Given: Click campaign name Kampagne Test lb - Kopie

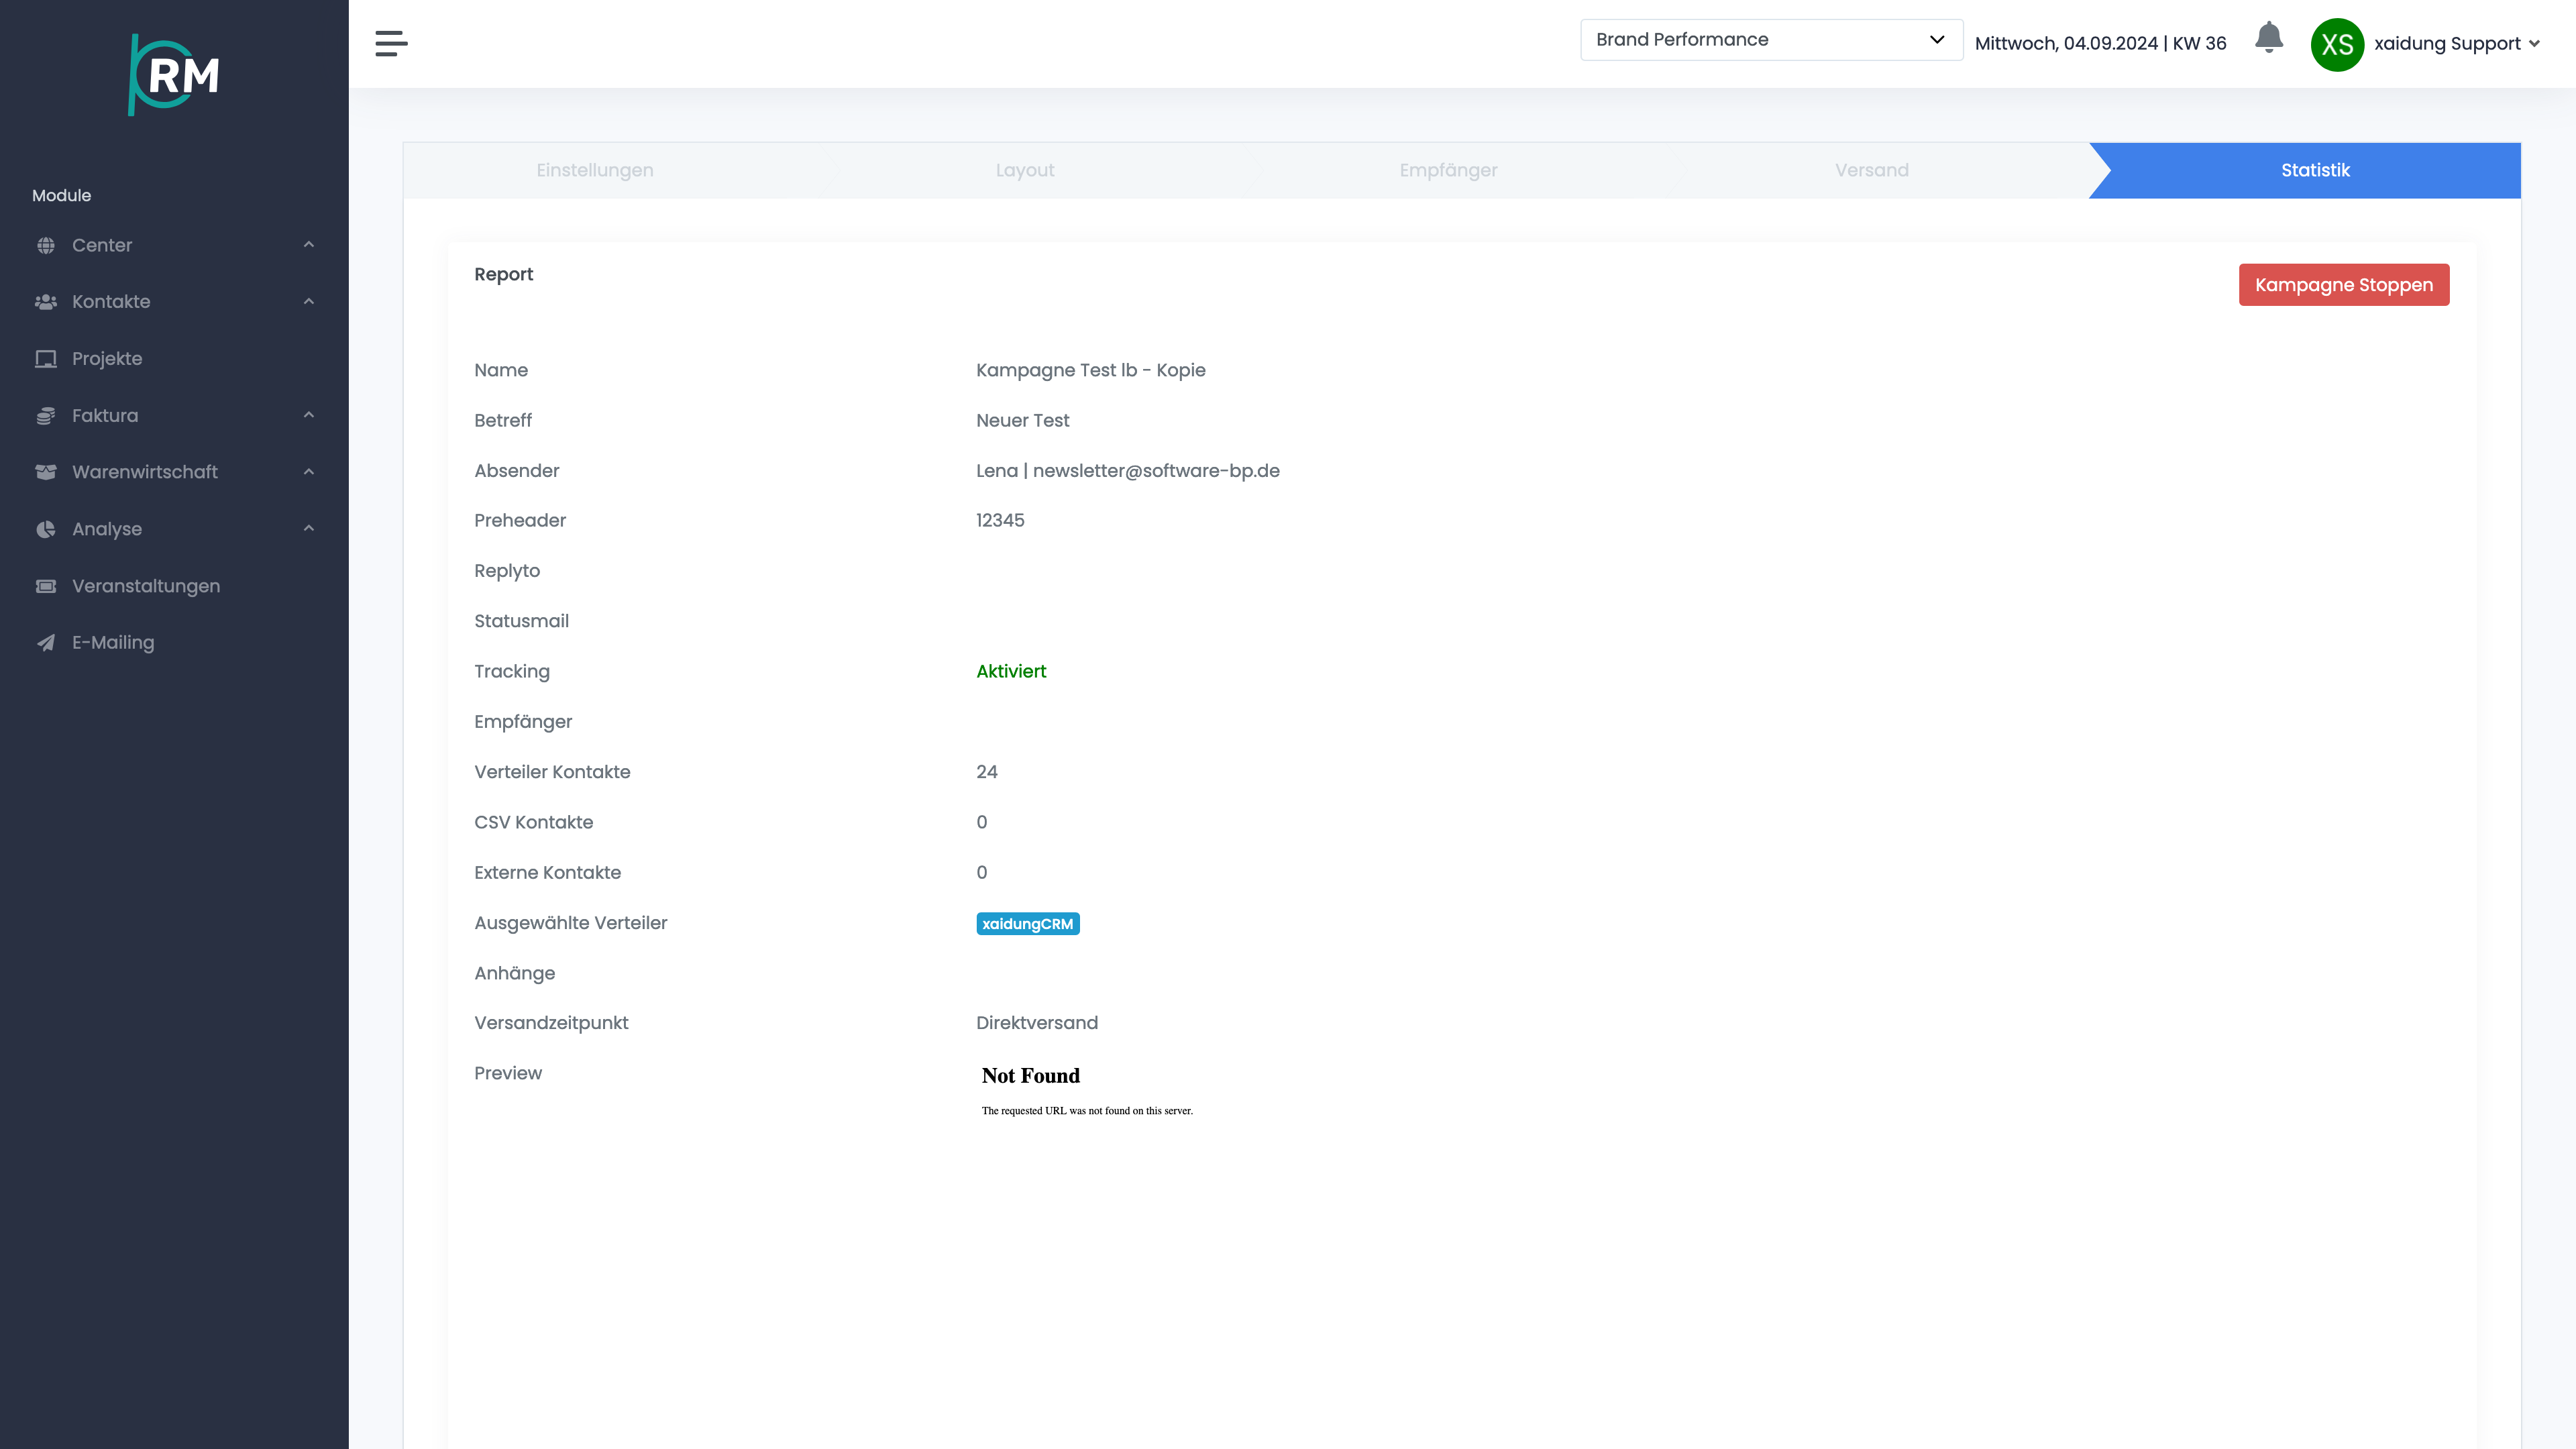Looking at the screenshot, I should 1090,370.
